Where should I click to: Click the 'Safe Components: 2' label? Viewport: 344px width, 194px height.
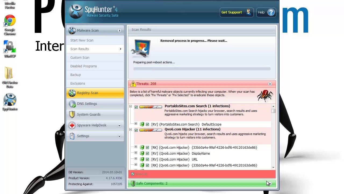click(152, 183)
